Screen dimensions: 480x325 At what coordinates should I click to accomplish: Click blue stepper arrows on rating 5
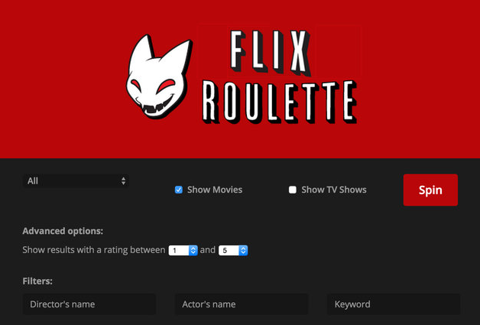[243, 250]
